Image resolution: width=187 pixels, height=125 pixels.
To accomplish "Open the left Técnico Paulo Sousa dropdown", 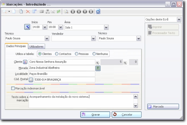I will 47,38.
